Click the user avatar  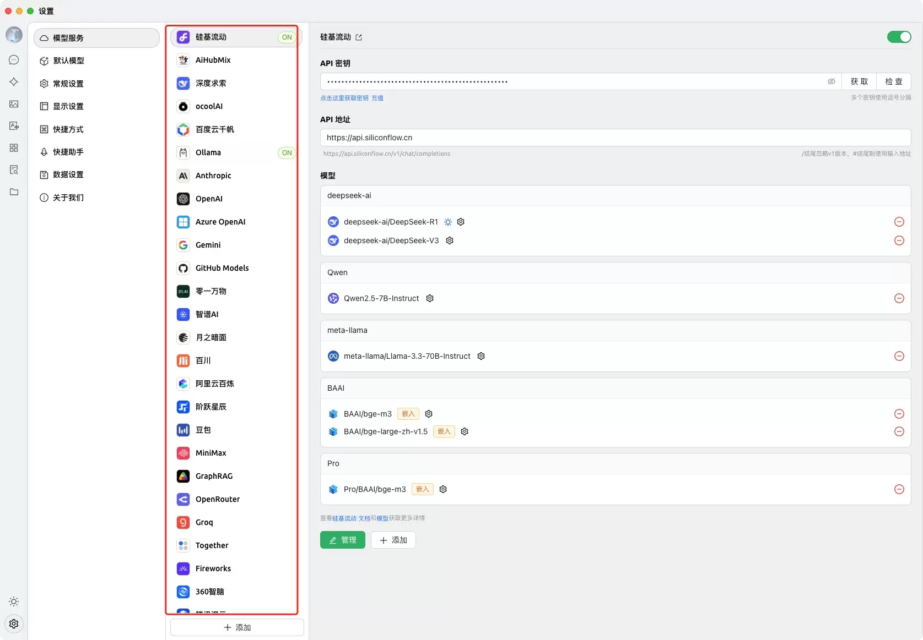[x=14, y=35]
